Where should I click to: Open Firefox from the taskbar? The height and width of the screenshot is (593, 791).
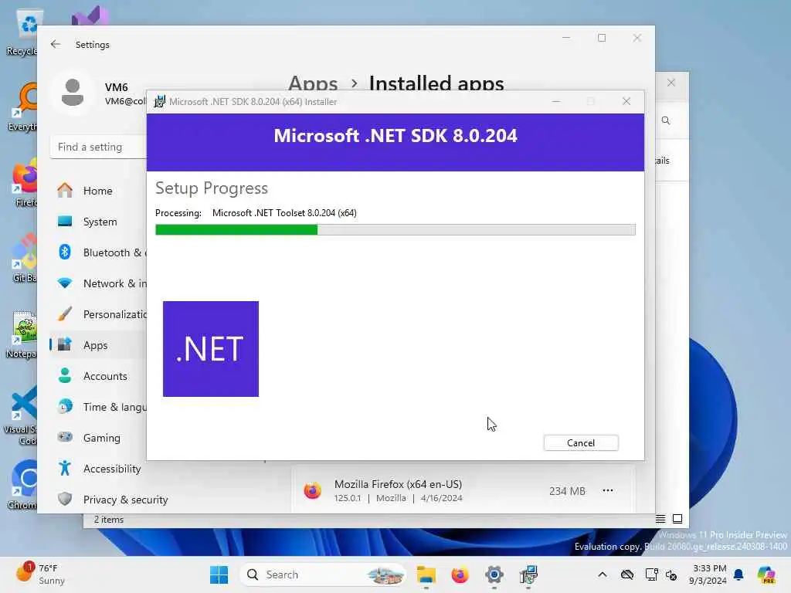460,574
